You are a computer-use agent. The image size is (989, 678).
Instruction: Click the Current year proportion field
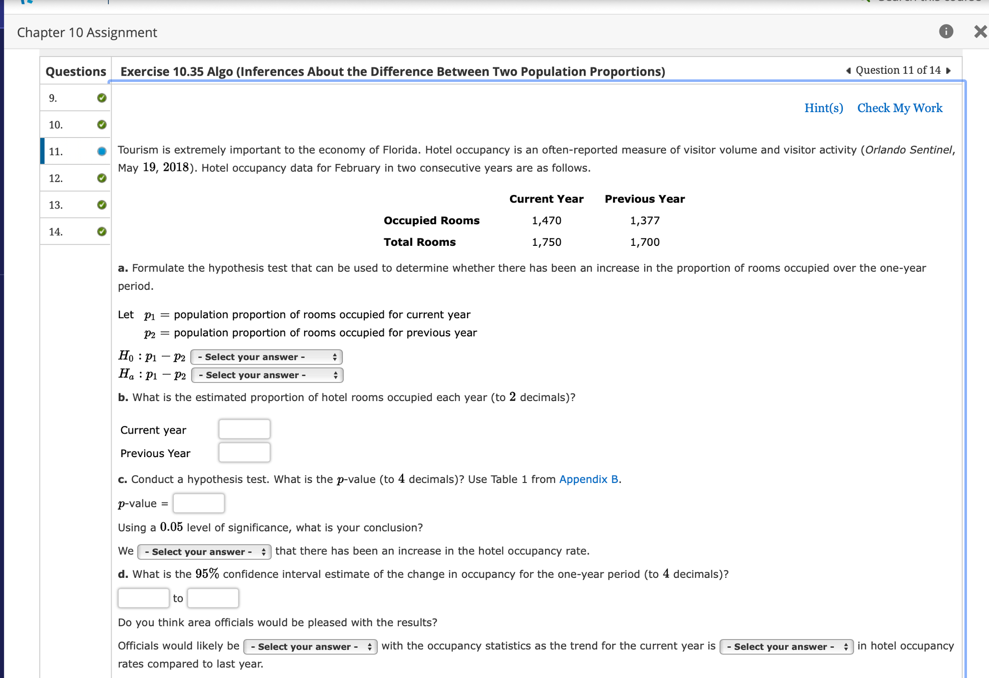click(244, 429)
